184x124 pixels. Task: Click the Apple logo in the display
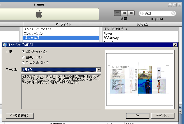click(x=39, y=14)
